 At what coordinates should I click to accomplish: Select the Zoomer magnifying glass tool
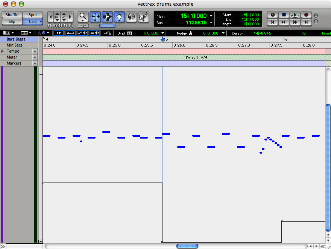[x=83, y=17]
